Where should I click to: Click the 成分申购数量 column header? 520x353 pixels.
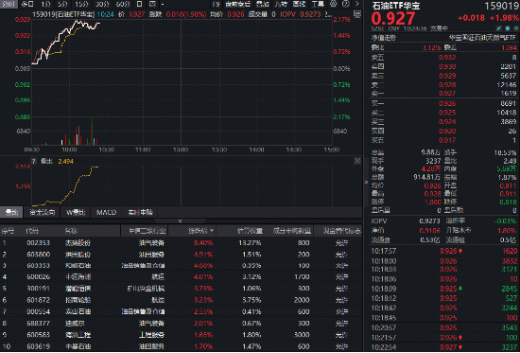point(292,231)
